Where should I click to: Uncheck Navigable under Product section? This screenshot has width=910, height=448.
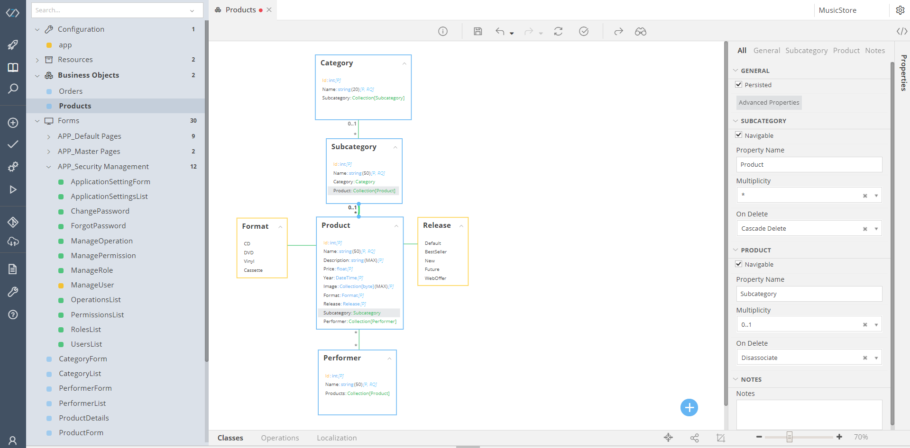[x=738, y=264]
